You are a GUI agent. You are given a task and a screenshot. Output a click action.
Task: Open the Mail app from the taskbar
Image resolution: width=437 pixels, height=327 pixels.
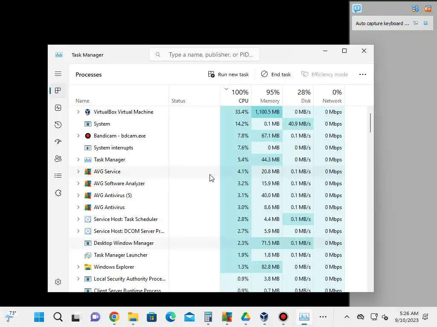point(189,317)
